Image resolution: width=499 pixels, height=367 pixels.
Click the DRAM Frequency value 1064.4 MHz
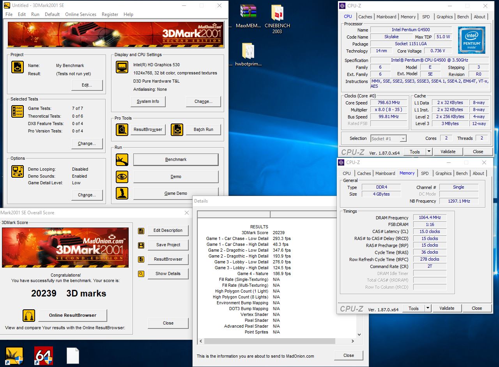tap(430, 217)
